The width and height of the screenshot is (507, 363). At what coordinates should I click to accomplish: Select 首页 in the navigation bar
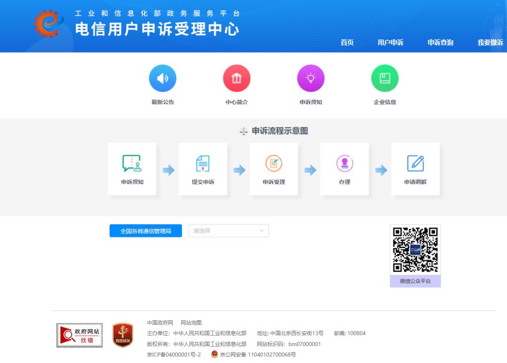pos(347,42)
